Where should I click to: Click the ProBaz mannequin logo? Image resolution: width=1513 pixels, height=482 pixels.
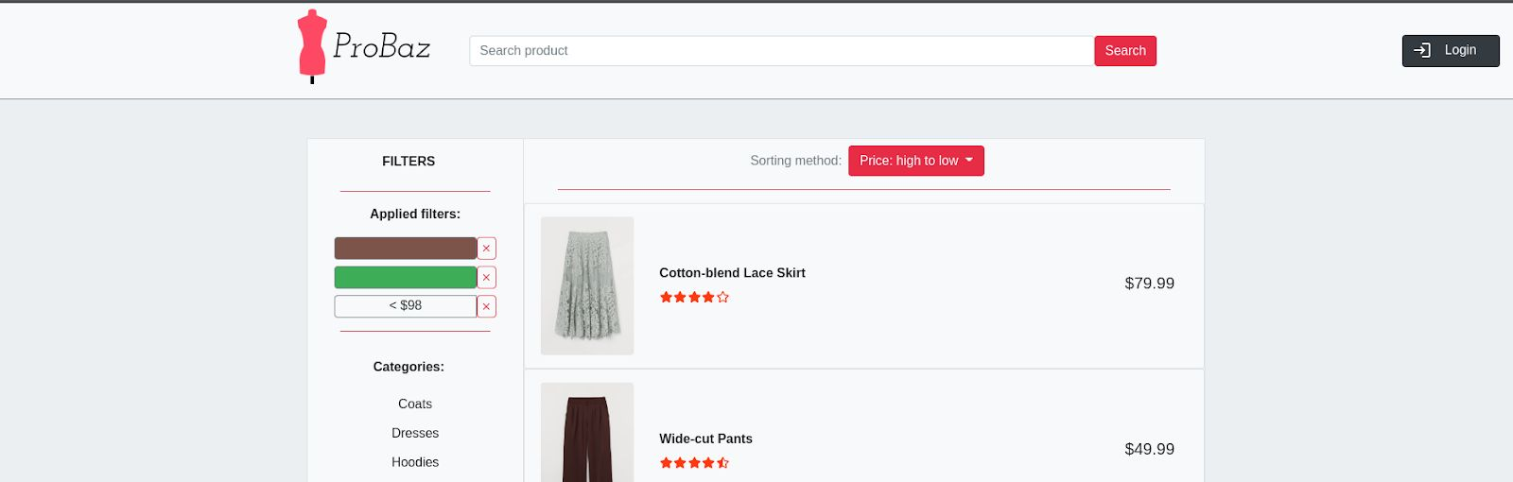[364, 46]
